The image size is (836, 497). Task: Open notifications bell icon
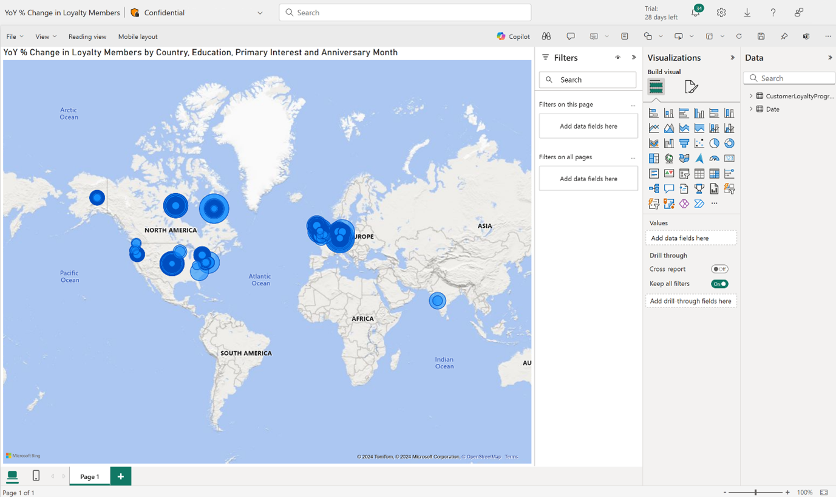[696, 13]
